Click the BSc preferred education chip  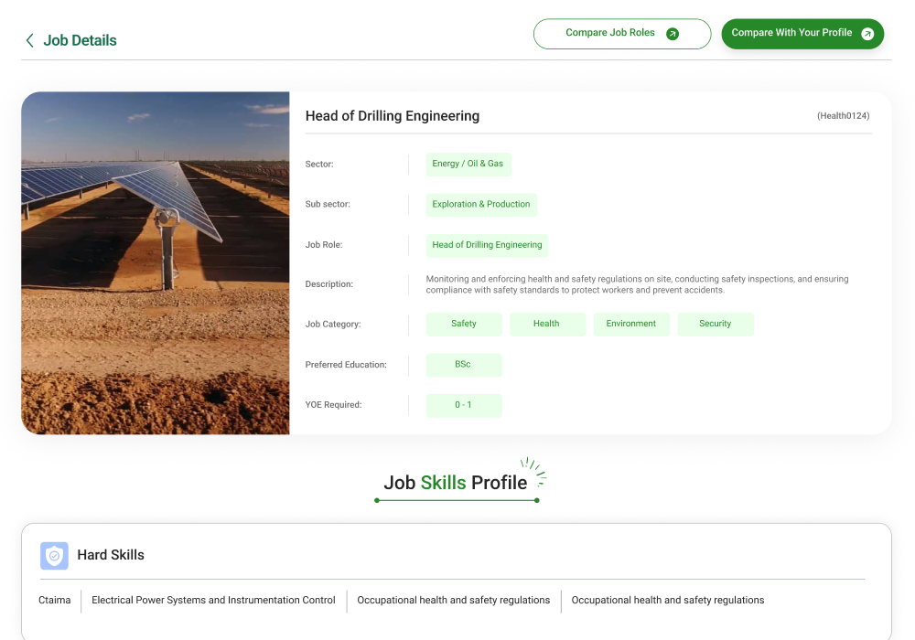tap(463, 365)
